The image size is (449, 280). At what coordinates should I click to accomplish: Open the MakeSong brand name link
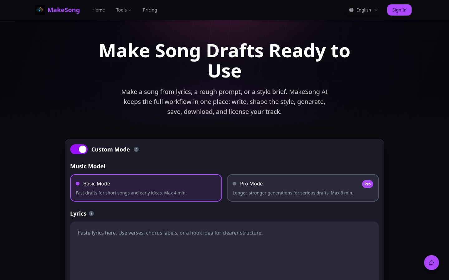pyautogui.click(x=64, y=10)
